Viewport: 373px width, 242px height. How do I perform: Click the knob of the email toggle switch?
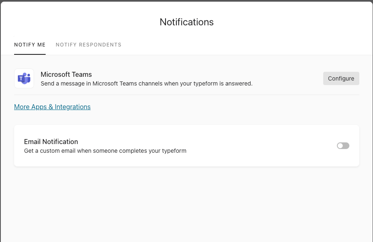340,146
